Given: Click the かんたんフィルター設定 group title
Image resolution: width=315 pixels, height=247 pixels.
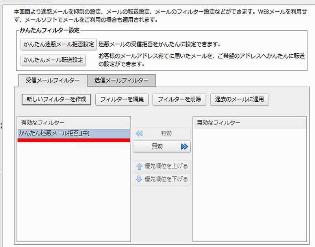Looking at the screenshot, I should [50, 30].
